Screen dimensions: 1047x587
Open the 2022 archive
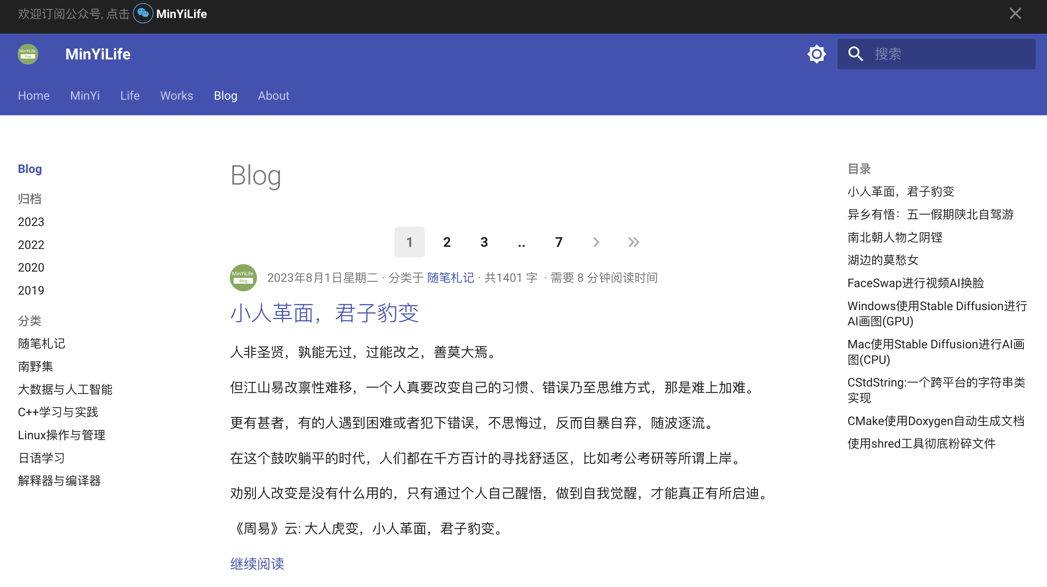[31, 245]
